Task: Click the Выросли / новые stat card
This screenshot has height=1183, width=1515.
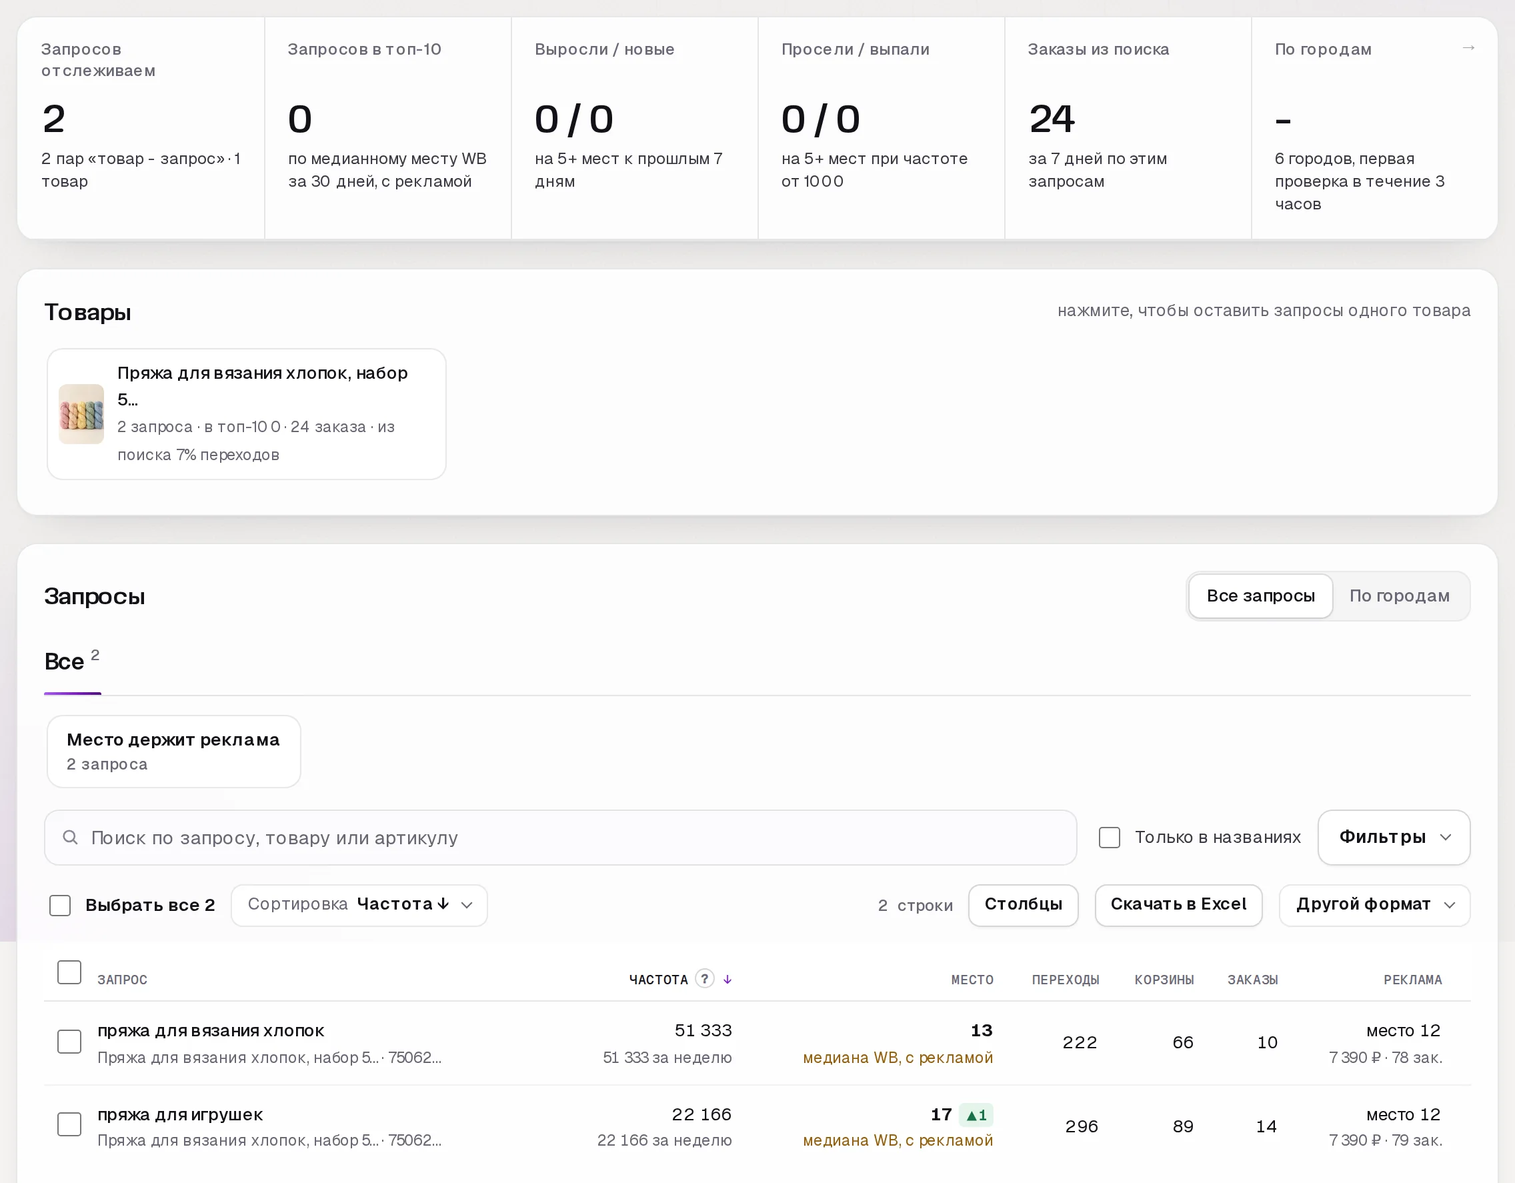Action: (634, 128)
